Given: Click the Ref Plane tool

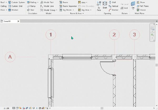Looking at the screenshot, I should pos(142,6).
